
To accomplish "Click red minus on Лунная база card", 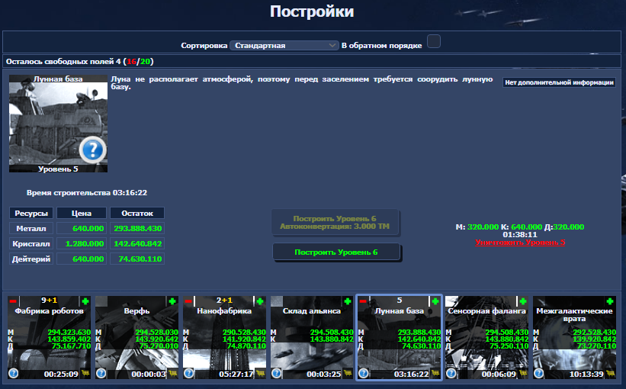I will [363, 301].
